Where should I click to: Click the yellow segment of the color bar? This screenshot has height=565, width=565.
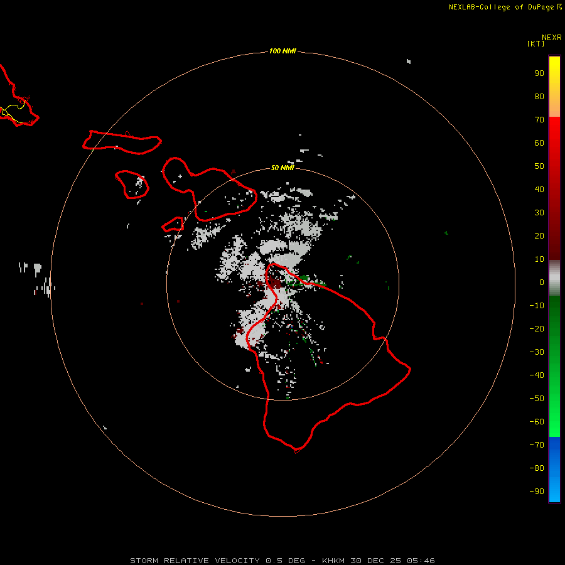click(x=554, y=87)
